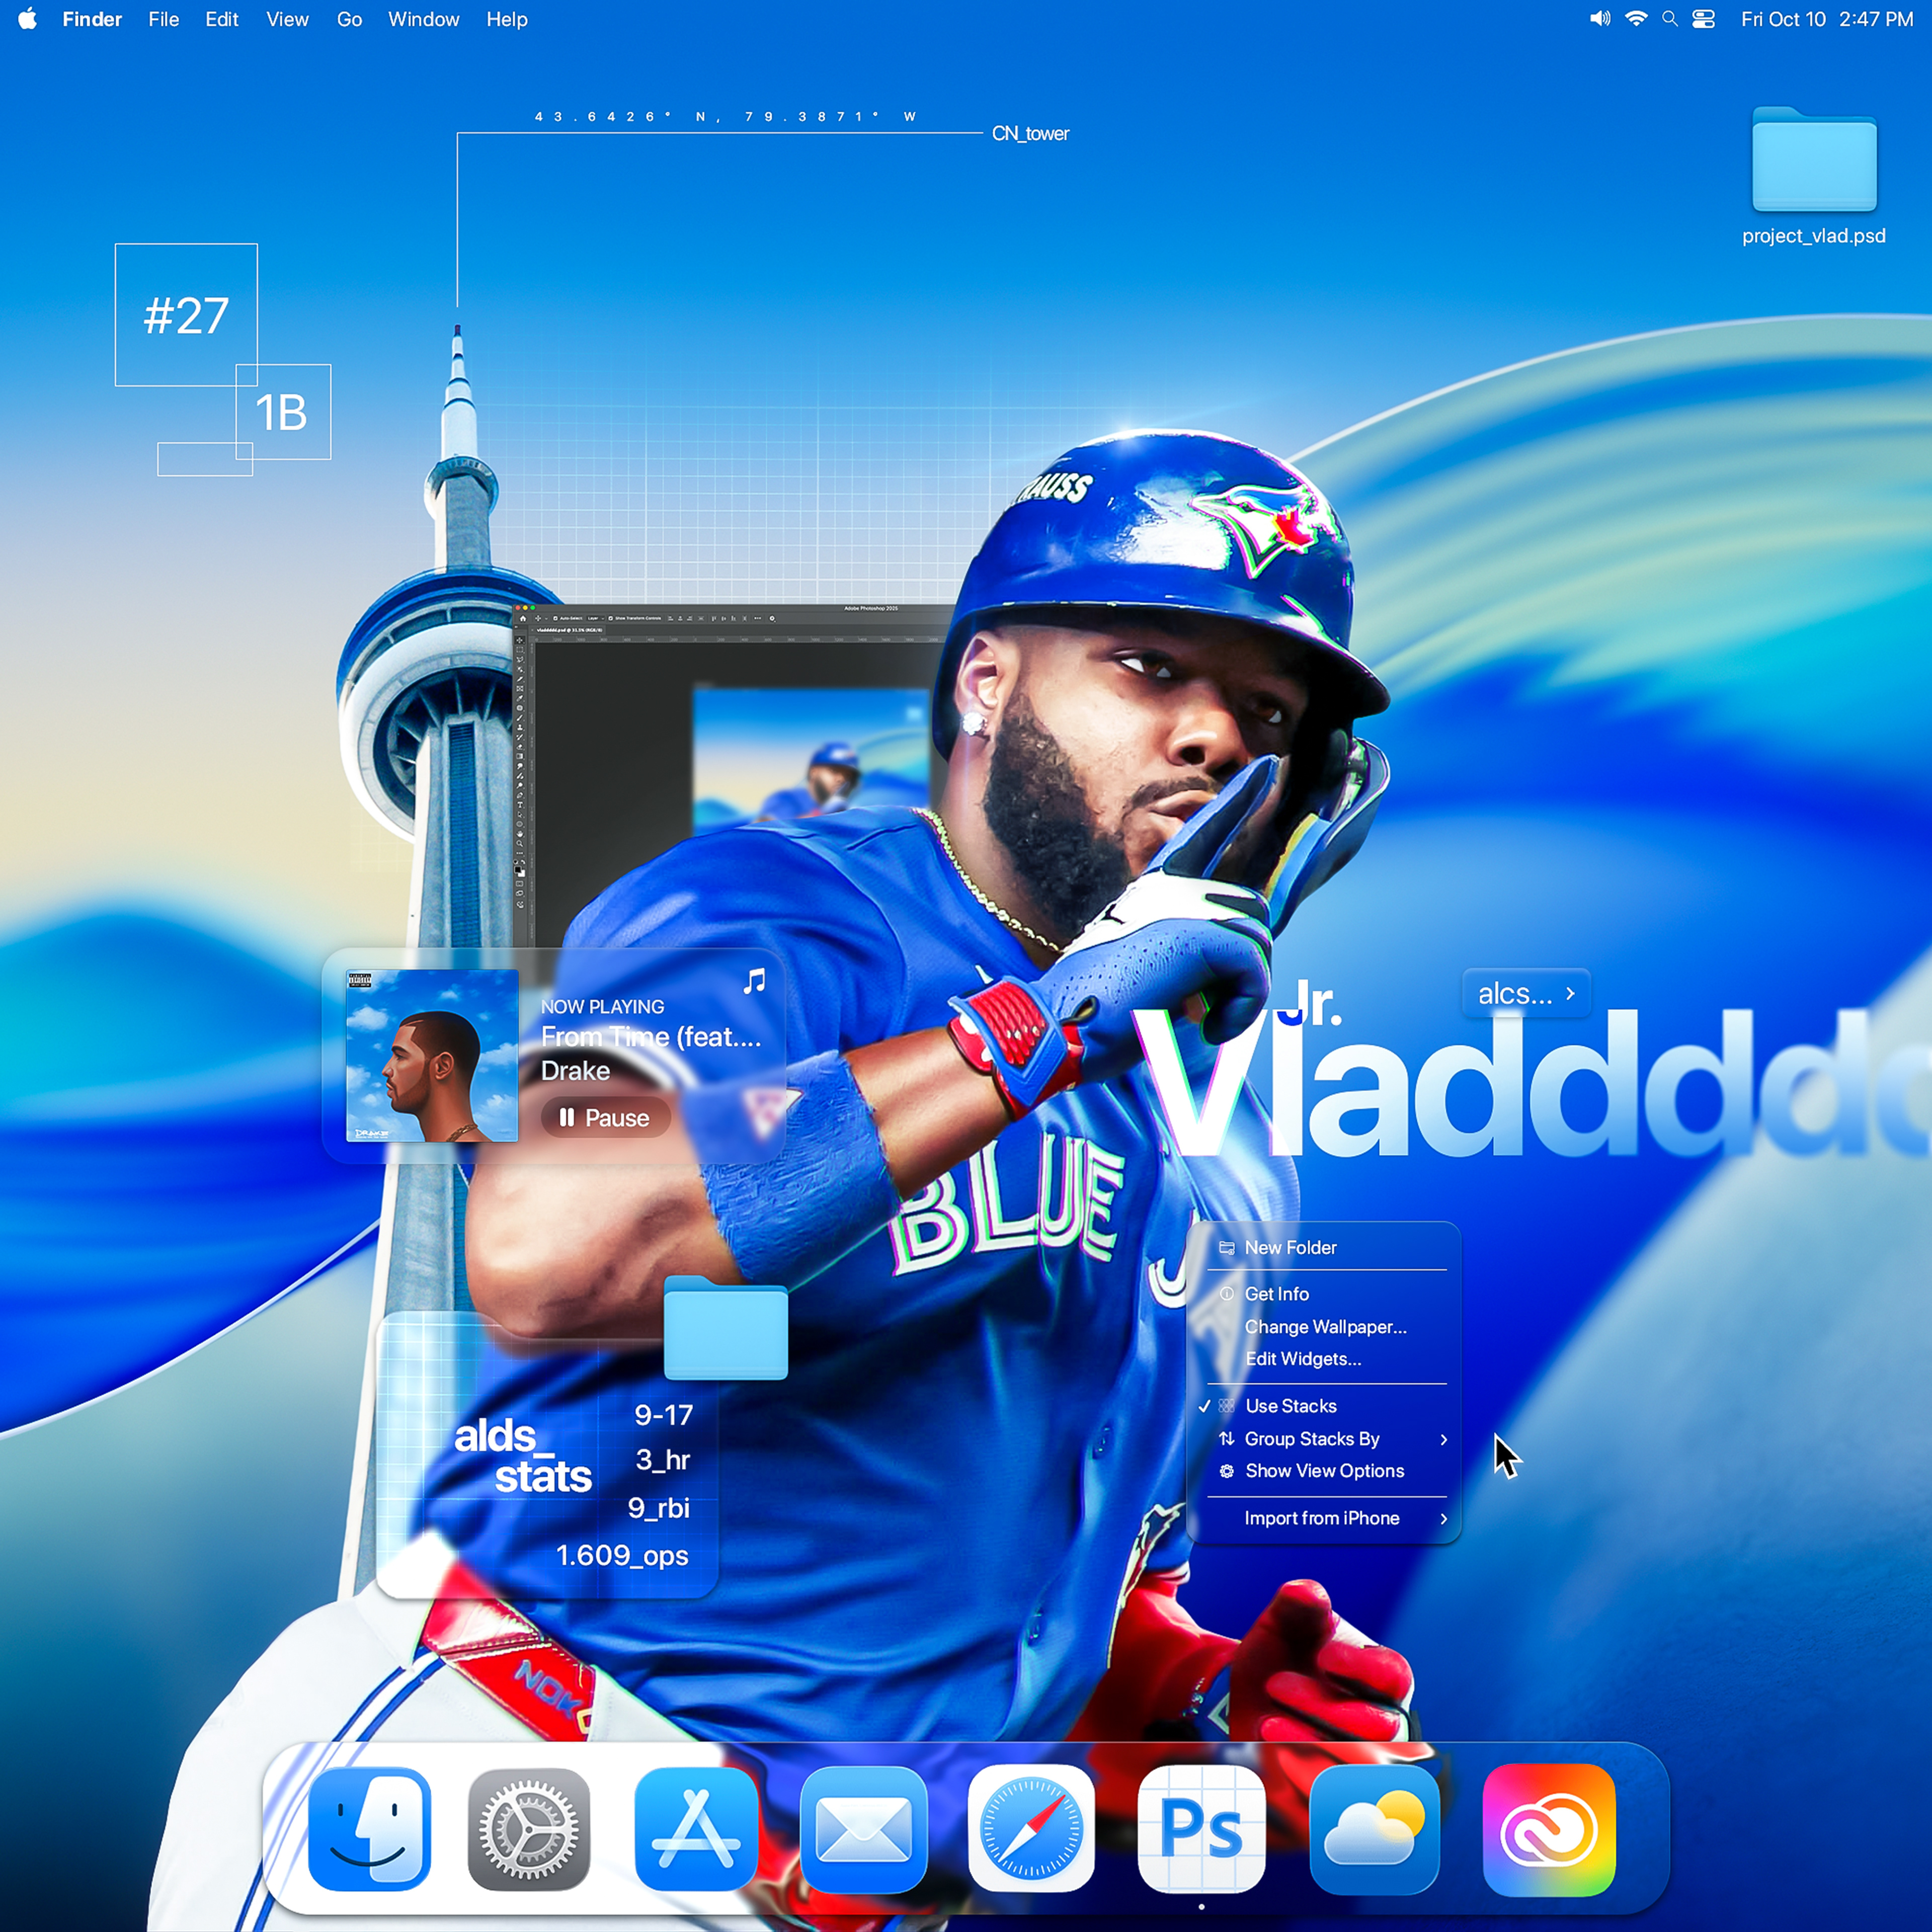
Task: Open the App Store dock icon
Action: tap(695, 1829)
